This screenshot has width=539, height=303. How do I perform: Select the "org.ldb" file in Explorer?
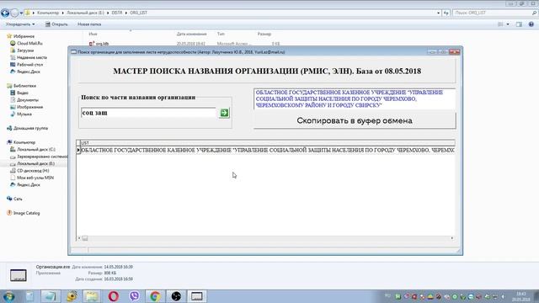(x=102, y=44)
